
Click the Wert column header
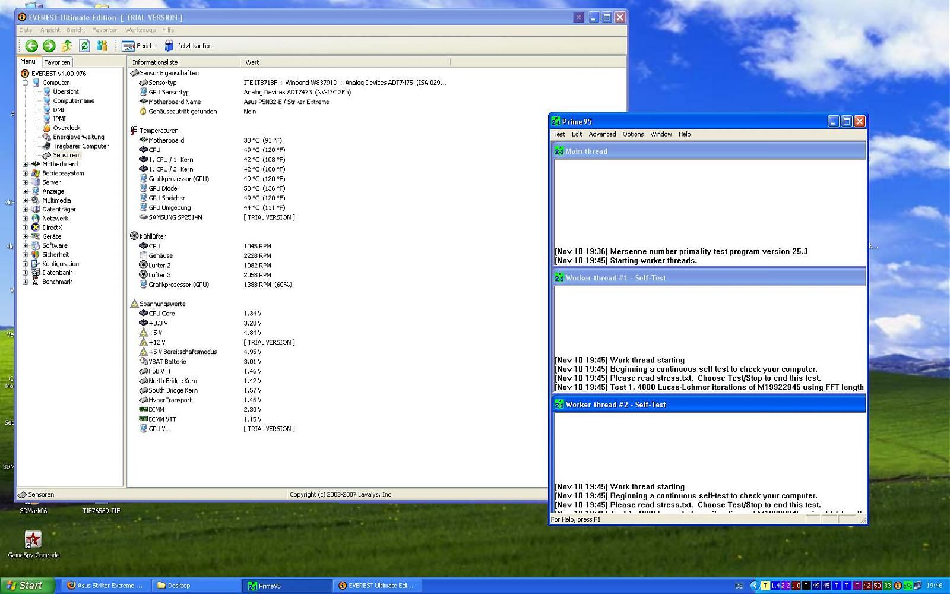[345, 62]
